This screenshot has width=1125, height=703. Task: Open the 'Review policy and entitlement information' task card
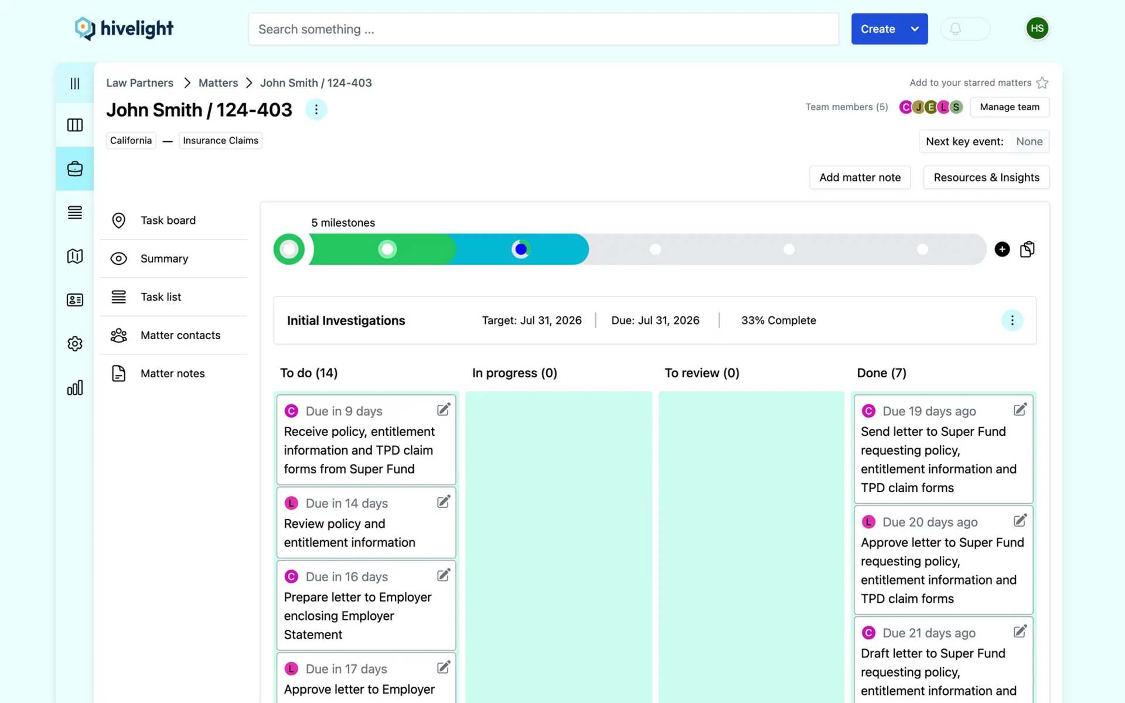click(366, 523)
